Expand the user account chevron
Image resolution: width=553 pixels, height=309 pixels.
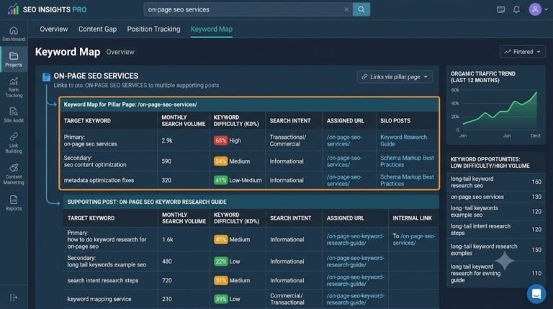(546, 9)
